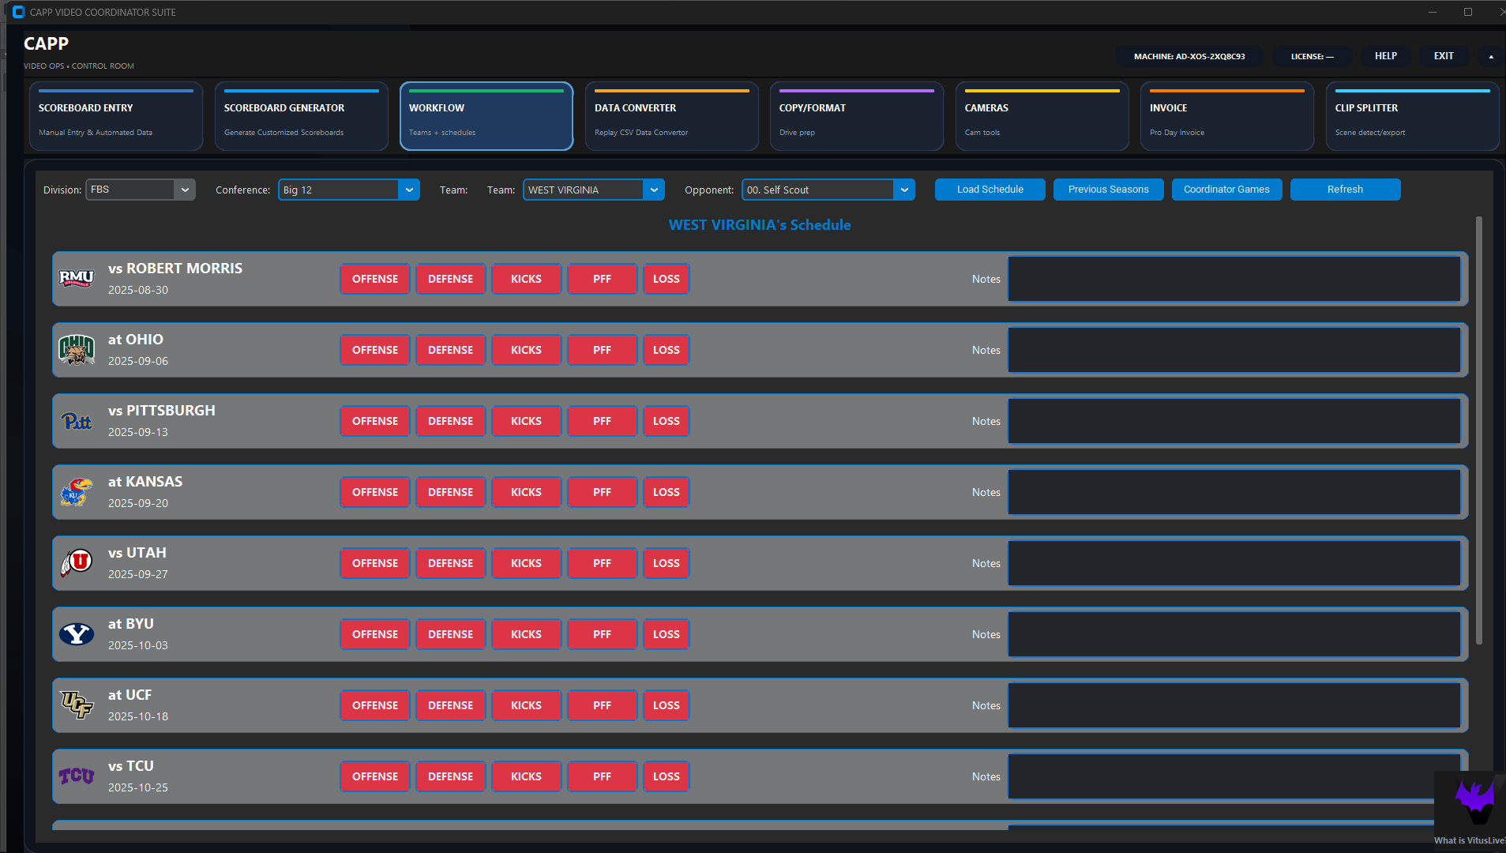The height and width of the screenshot is (853, 1506).
Task: Click the UCF Knights logo
Action: coord(77,705)
